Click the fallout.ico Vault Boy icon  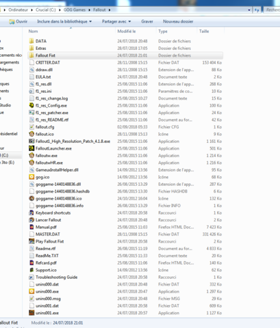coord(31,134)
